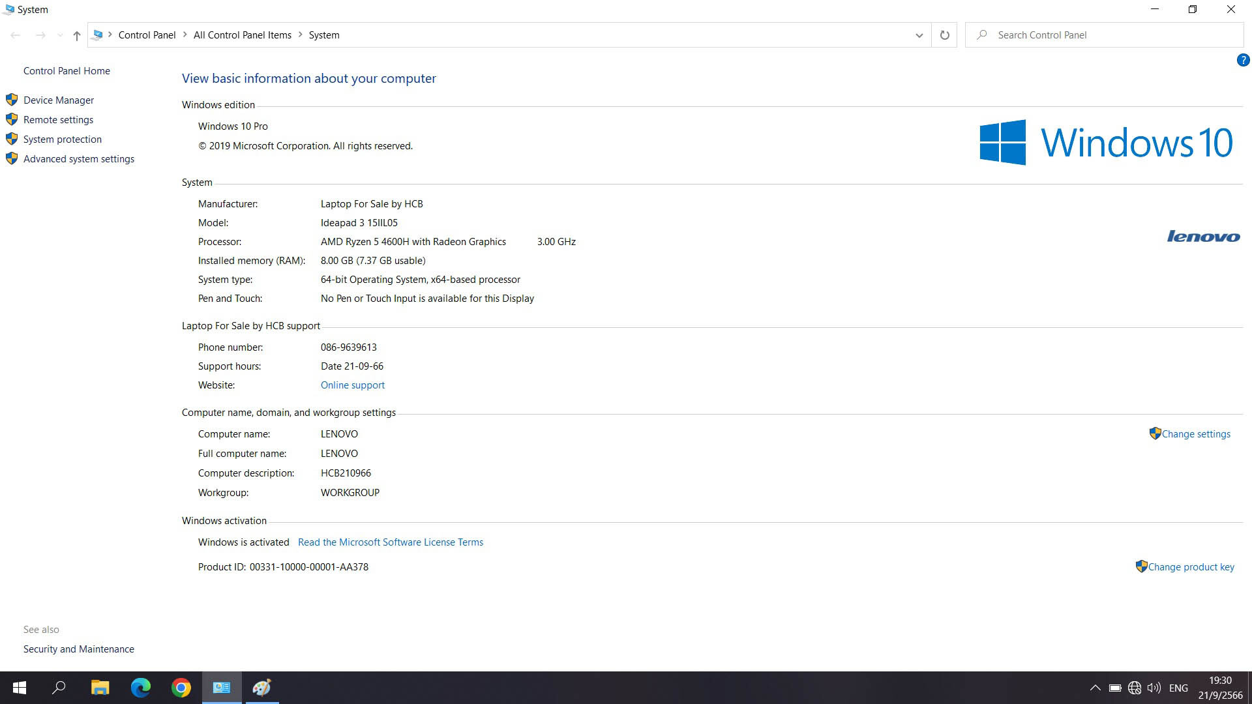Click the computer icon in address bar
1252x704 pixels.
(x=98, y=35)
